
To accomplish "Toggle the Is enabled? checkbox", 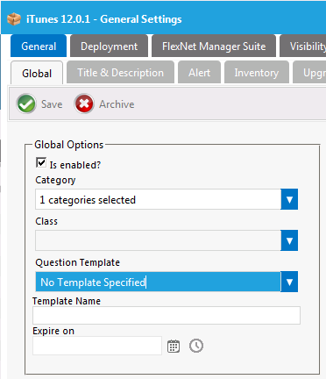I will (x=41, y=162).
